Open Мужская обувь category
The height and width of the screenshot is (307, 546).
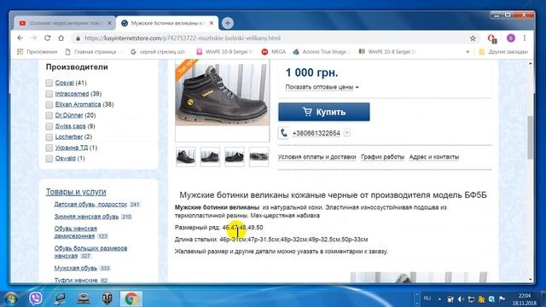76,268
